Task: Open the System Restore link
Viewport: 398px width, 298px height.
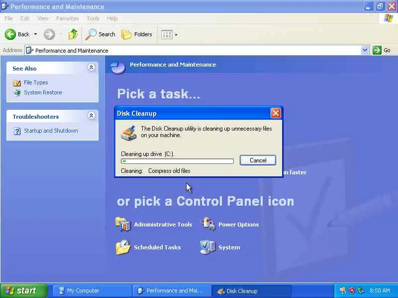Action: coord(43,92)
